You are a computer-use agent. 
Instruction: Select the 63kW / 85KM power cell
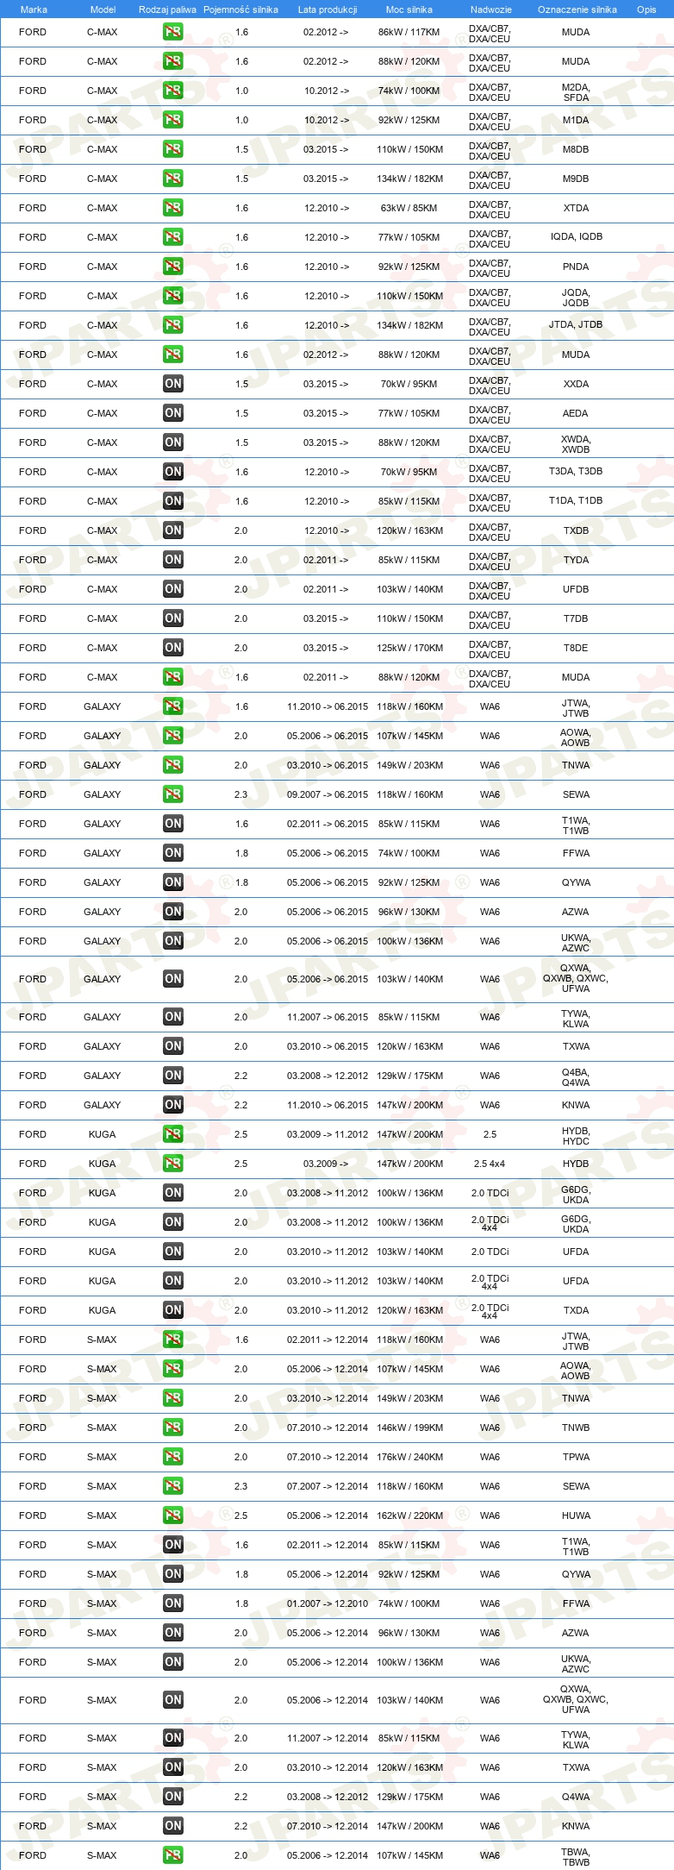pos(409,208)
